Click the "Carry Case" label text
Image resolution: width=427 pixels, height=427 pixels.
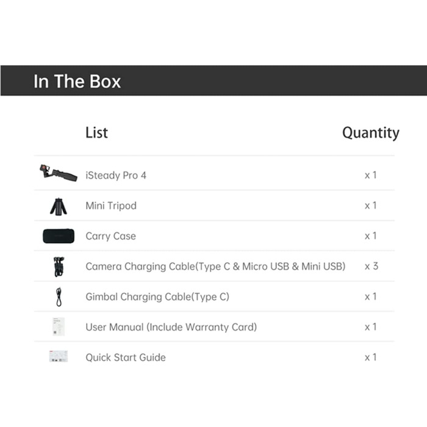[x=110, y=236]
